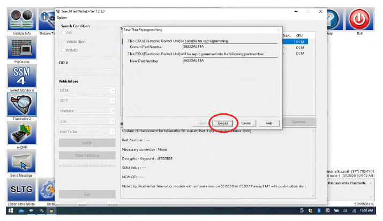The image size is (383, 221).
Task: Open the 2017 model year dropdown
Action: pos(87,101)
